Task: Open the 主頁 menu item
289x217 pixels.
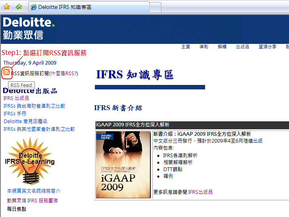Action: (186, 47)
